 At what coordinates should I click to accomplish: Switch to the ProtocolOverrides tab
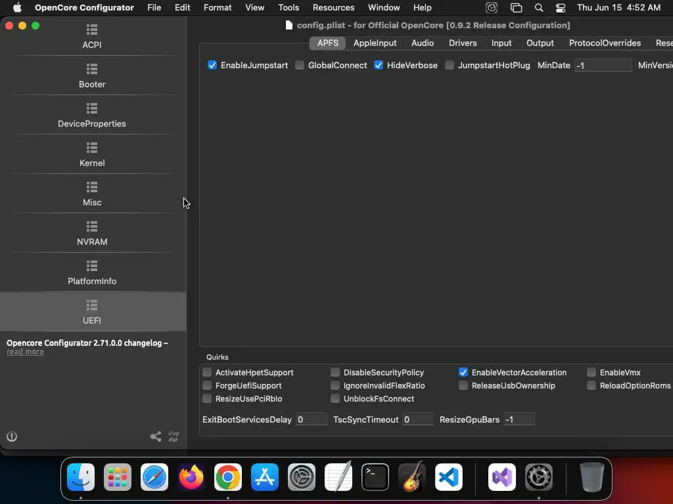click(605, 43)
